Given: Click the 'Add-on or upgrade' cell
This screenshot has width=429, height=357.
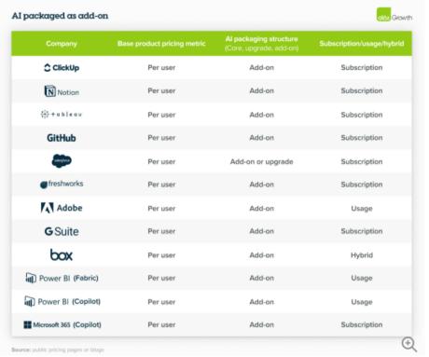Looking at the screenshot, I should coord(261,161).
